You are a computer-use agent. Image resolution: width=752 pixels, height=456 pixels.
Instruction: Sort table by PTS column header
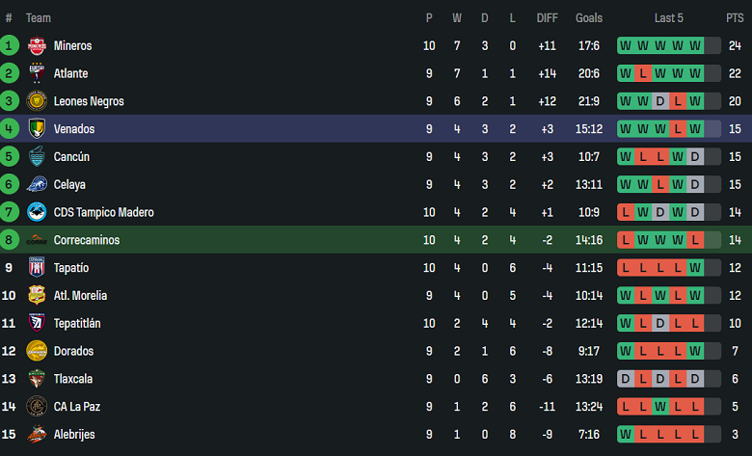[x=735, y=18]
